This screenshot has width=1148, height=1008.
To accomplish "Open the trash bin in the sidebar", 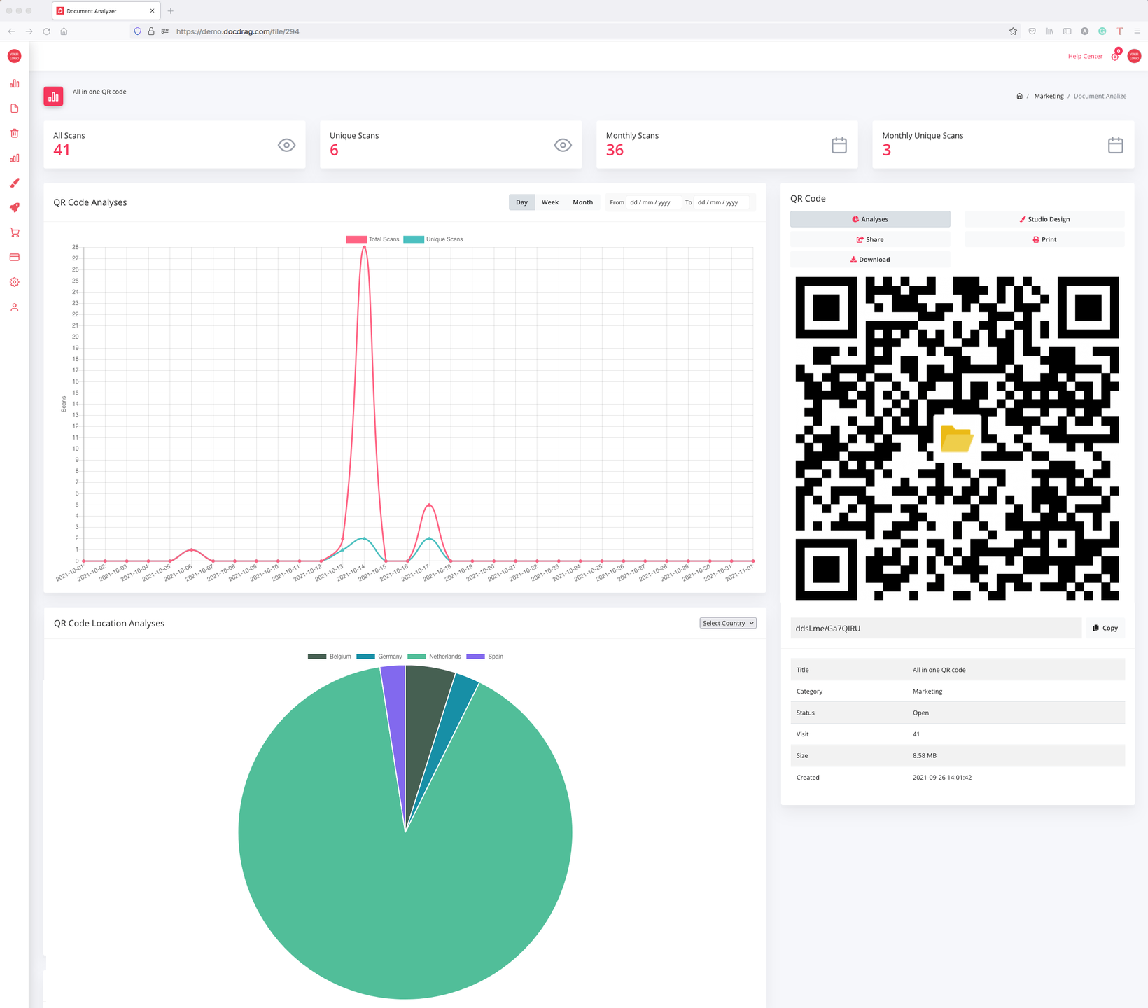I will (14, 133).
